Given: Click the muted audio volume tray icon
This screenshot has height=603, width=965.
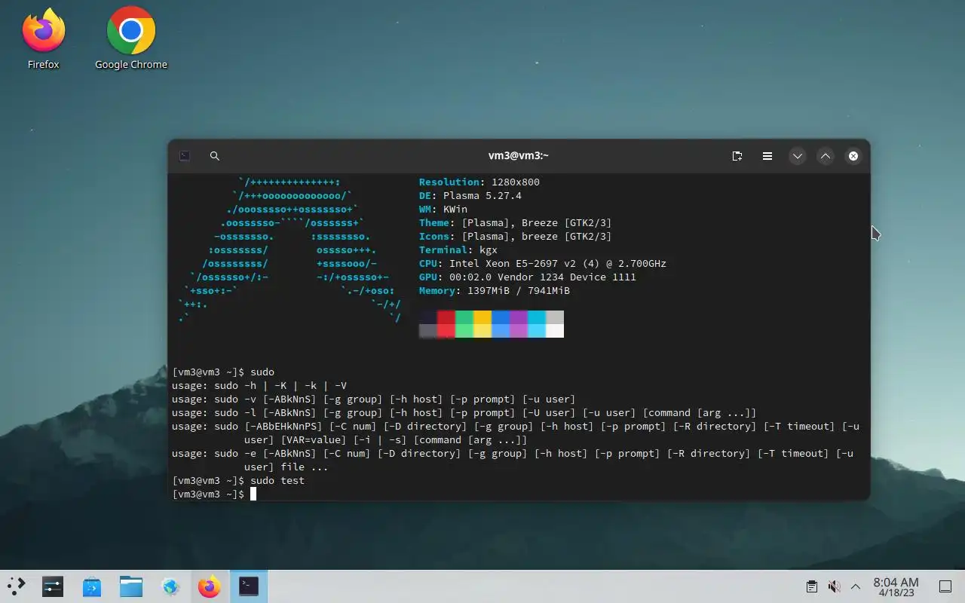Looking at the screenshot, I should [834, 586].
